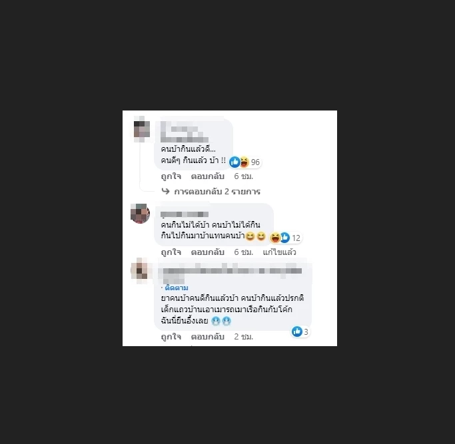
Task: Click ถูกใจ under the first comment
Action: tap(171, 176)
